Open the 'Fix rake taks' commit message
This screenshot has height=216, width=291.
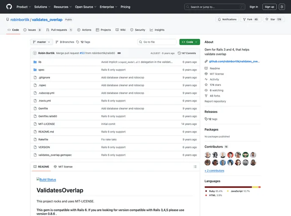(x=109, y=140)
